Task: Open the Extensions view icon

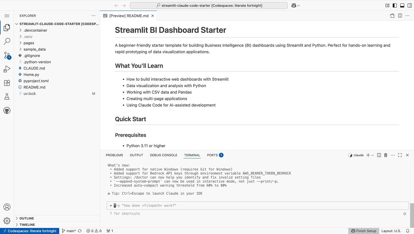Action: (7, 83)
